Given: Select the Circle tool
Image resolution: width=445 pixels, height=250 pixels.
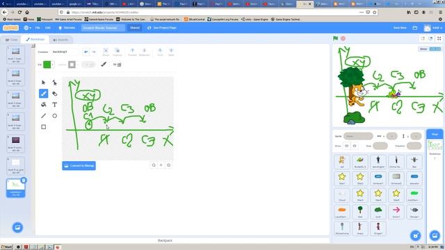Looking at the screenshot, I should point(54,116).
